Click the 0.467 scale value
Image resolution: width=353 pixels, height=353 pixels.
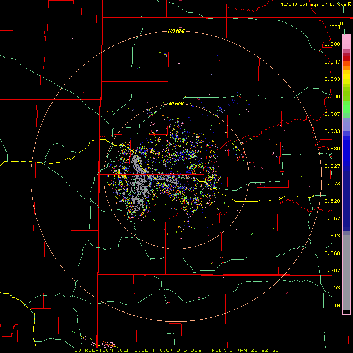[x=332, y=218]
